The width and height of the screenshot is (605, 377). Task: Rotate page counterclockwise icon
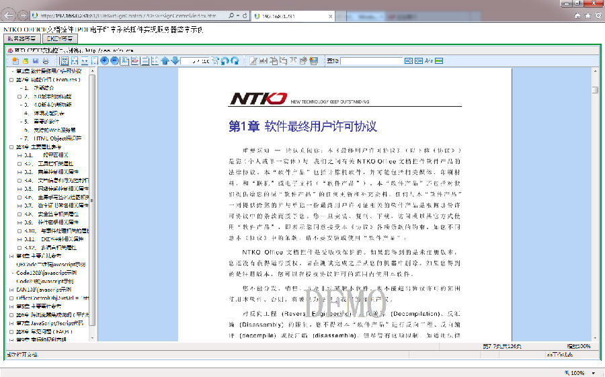point(225,60)
